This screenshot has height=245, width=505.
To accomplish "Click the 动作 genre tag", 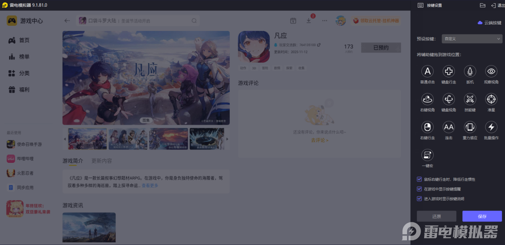I will click(243, 68).
